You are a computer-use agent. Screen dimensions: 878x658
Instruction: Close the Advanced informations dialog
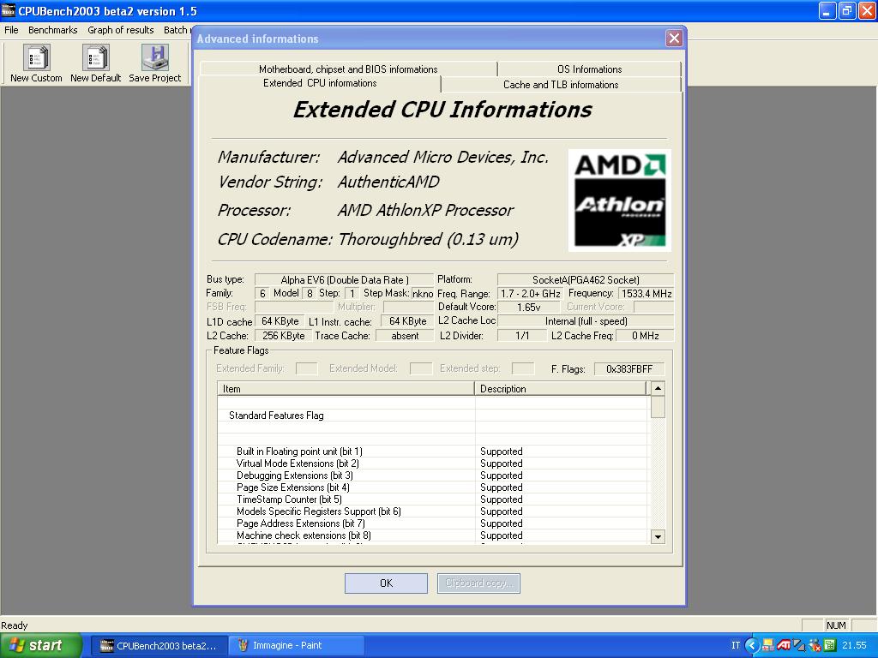[674, 39]
